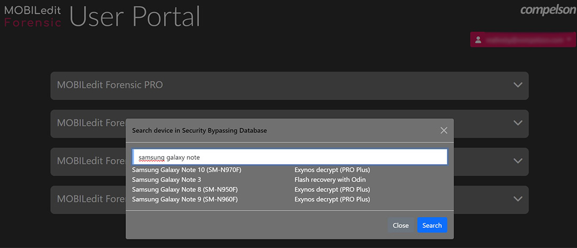Select Samsung Galaxy Note 8 (SM-N950F) result
This screenshot has height=248, width=577.
pyautogui.click(x=185, y=189)
